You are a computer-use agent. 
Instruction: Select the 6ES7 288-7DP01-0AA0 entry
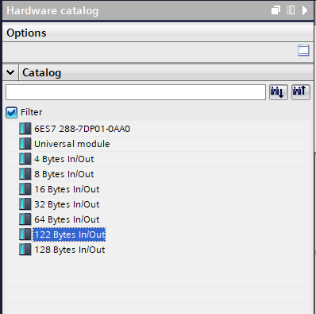pyautogui.click(x=82, y=129)
